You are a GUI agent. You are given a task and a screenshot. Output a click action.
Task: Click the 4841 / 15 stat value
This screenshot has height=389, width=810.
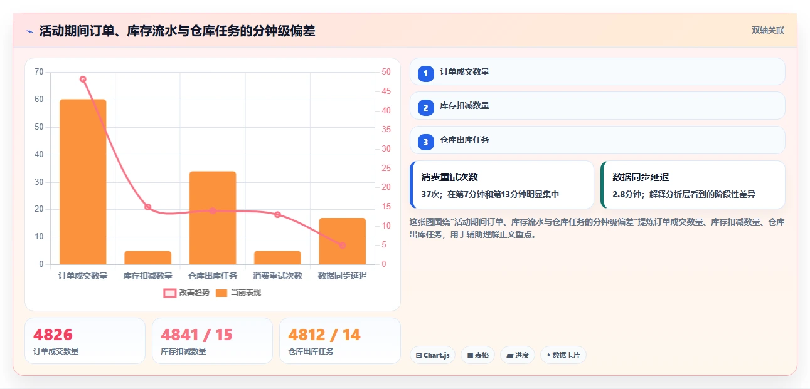click(x=196, y=335)
